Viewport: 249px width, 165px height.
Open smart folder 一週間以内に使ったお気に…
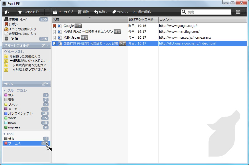[26, 61]
